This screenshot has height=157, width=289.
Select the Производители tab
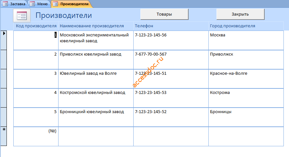[x=71, y=4]
